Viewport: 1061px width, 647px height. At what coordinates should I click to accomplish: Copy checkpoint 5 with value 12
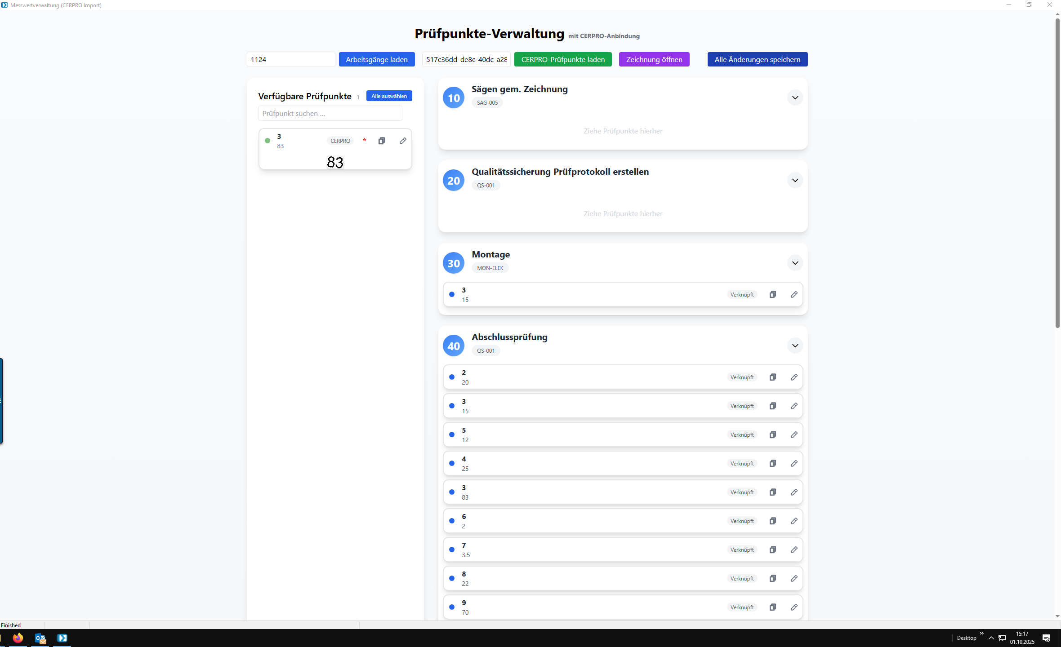point(772,434)
